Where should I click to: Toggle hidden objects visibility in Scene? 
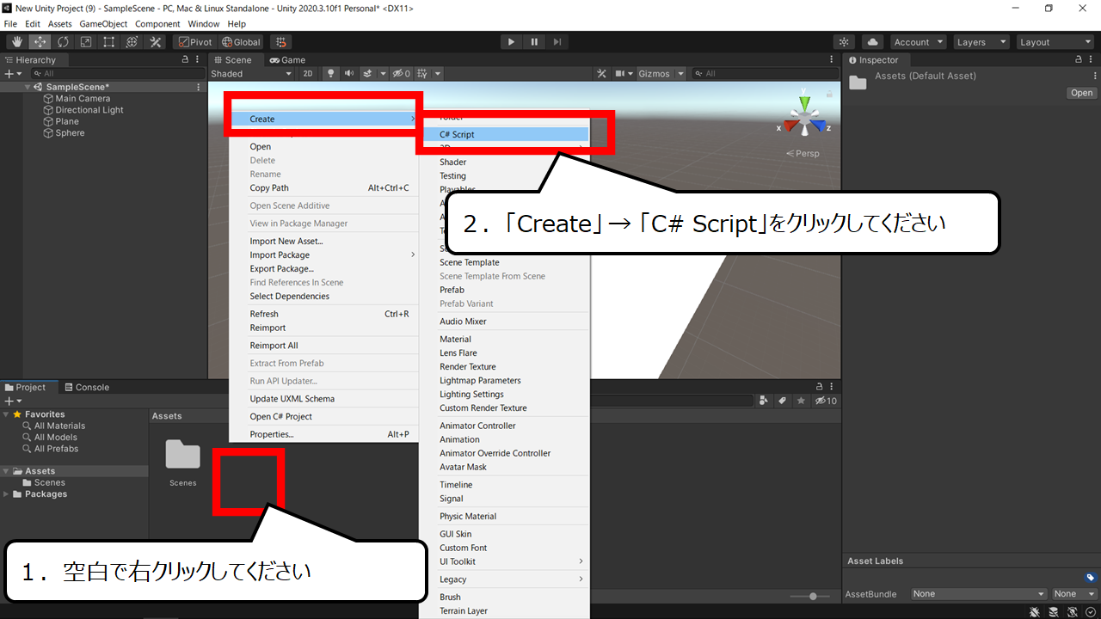point(403,74)
